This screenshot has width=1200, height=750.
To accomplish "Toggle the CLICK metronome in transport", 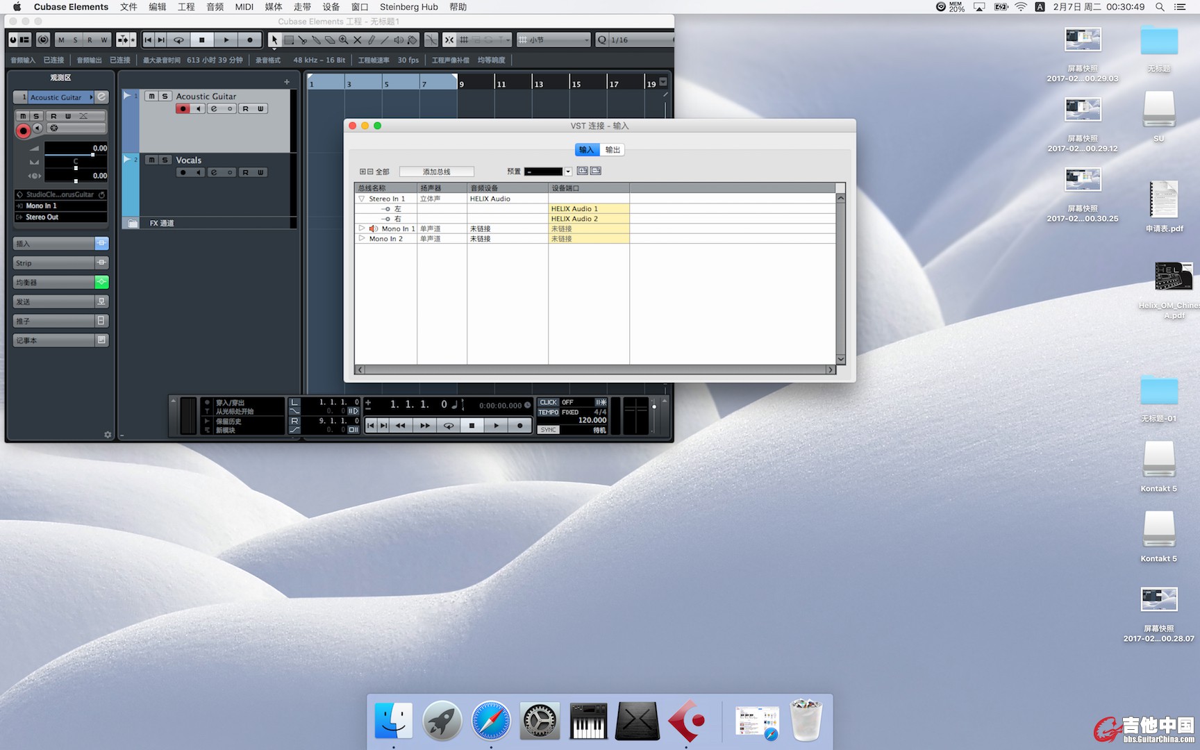I will [x=549, y=402].
